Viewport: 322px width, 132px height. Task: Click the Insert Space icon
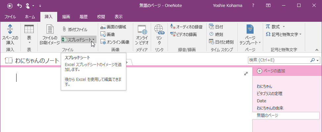pos(10,29)
